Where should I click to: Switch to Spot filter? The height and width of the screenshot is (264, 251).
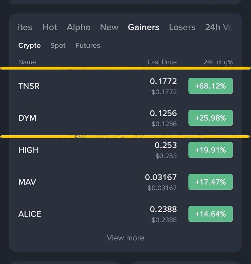(x=58, y=46)
